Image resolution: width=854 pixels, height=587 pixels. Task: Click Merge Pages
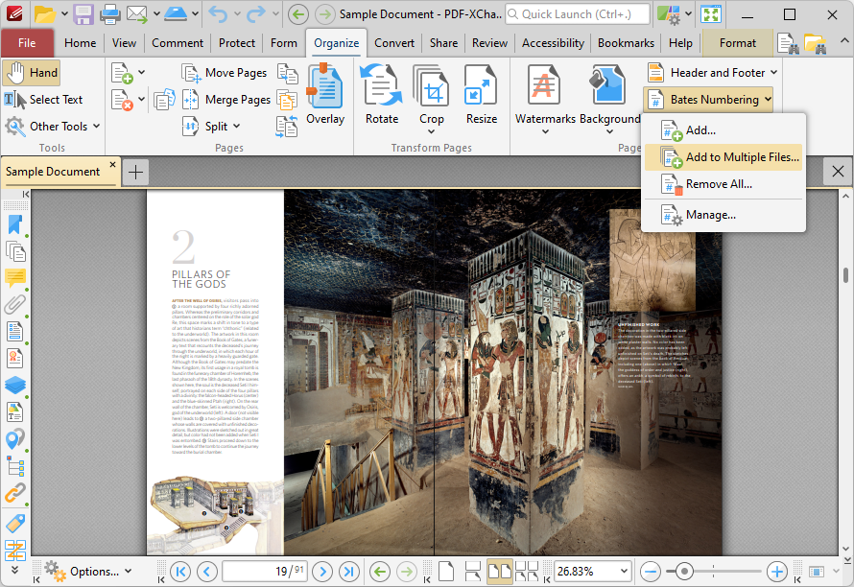click(226, 100)
